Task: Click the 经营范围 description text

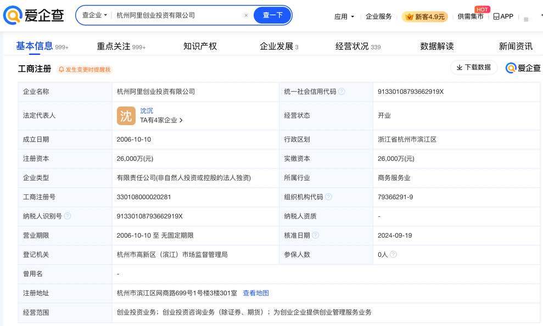Action: [244, 312]
